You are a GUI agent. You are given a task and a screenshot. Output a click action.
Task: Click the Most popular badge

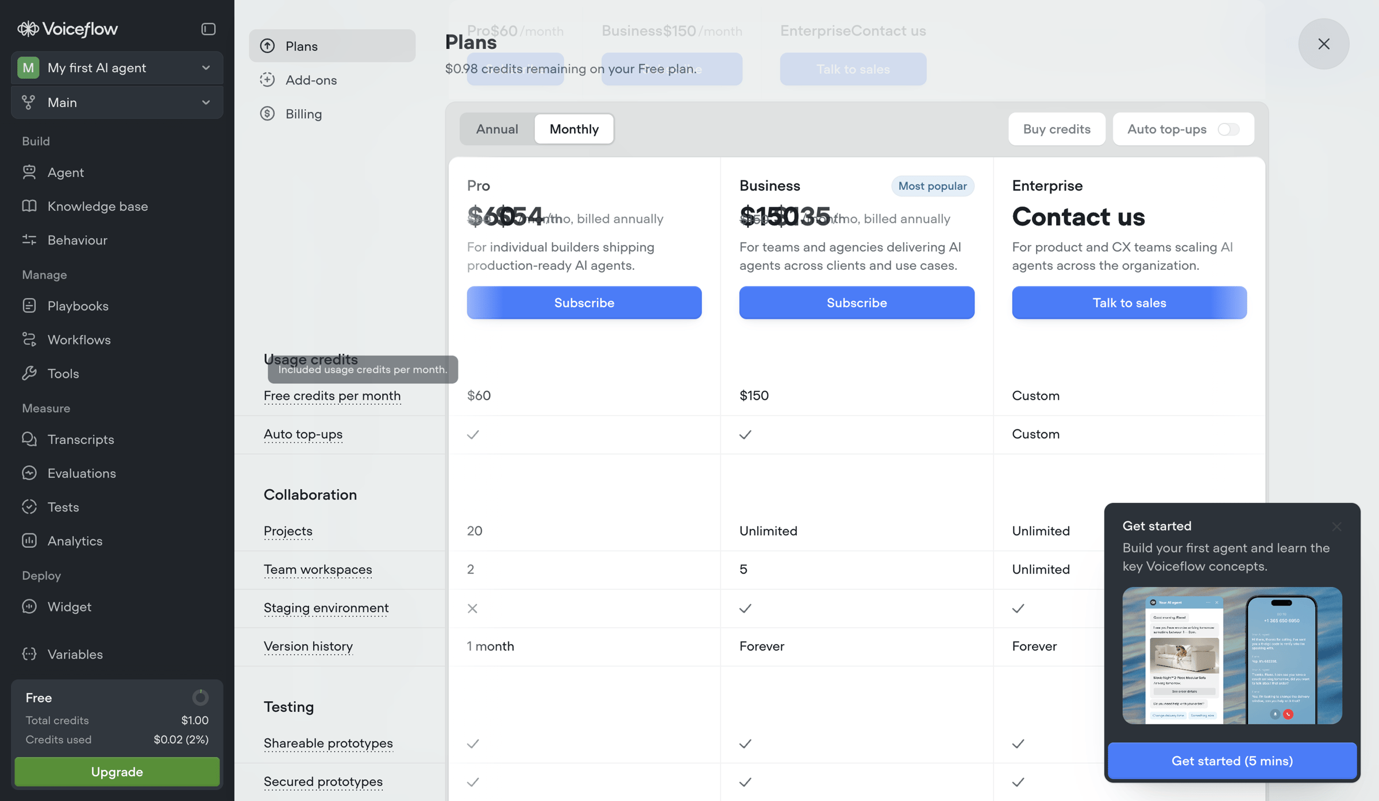click(933, 186)
